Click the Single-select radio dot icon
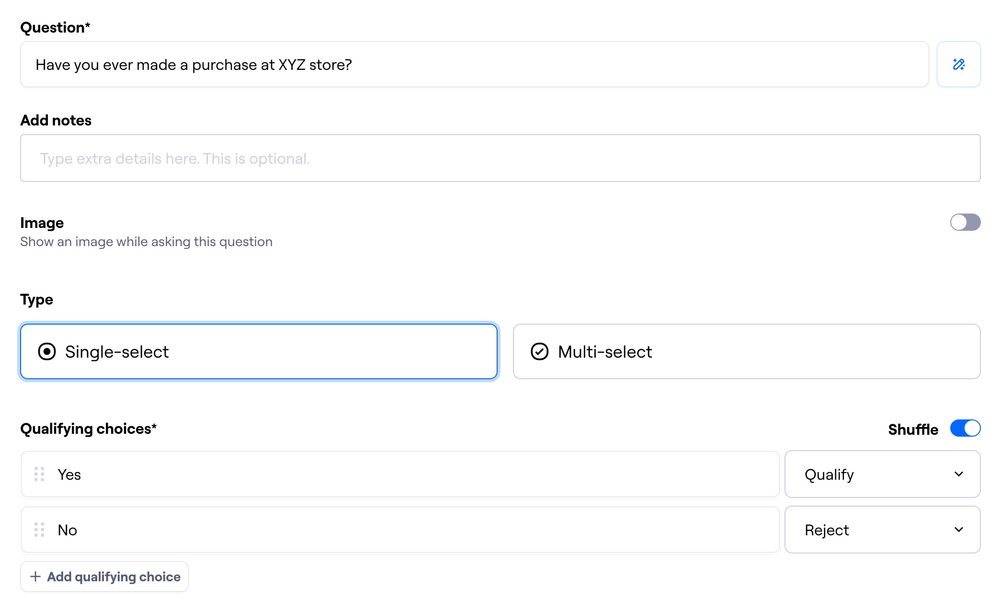 47,351
